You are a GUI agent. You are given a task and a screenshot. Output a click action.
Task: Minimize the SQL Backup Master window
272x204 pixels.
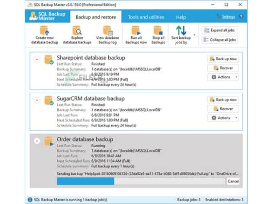(213, 5)
